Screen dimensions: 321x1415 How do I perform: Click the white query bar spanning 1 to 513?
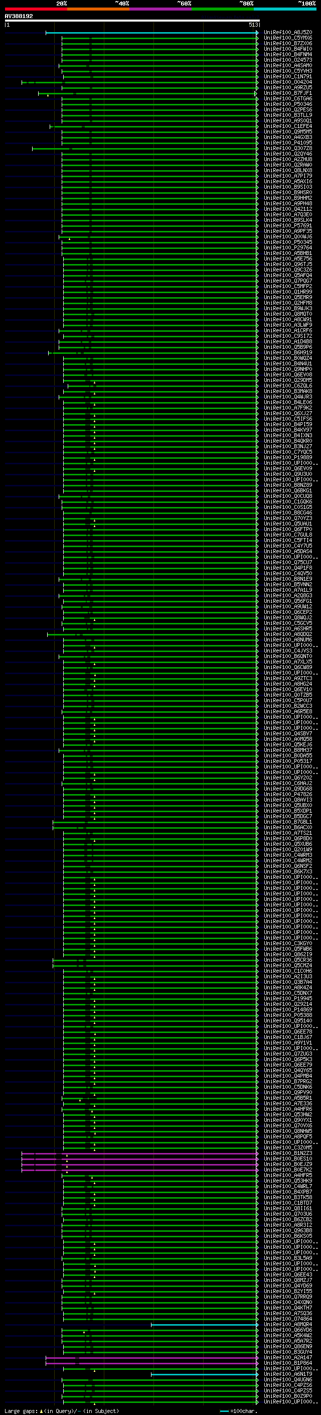[x=132, y=20]
